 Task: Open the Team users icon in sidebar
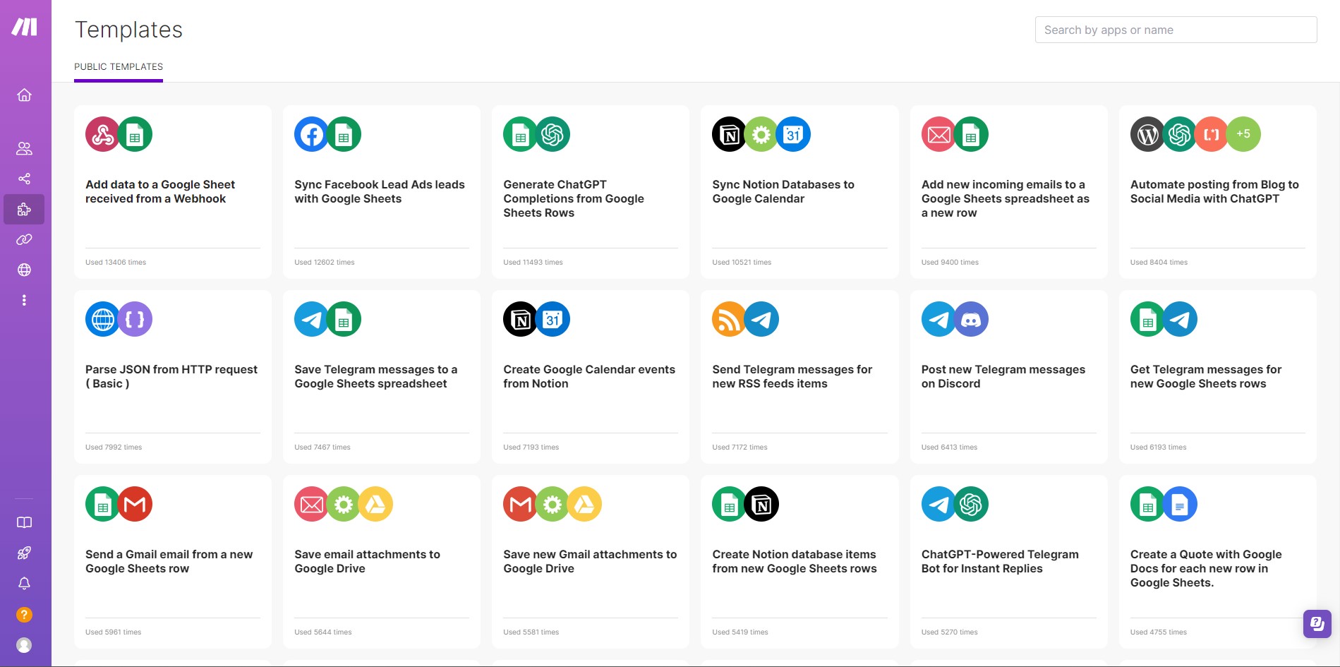24,148
